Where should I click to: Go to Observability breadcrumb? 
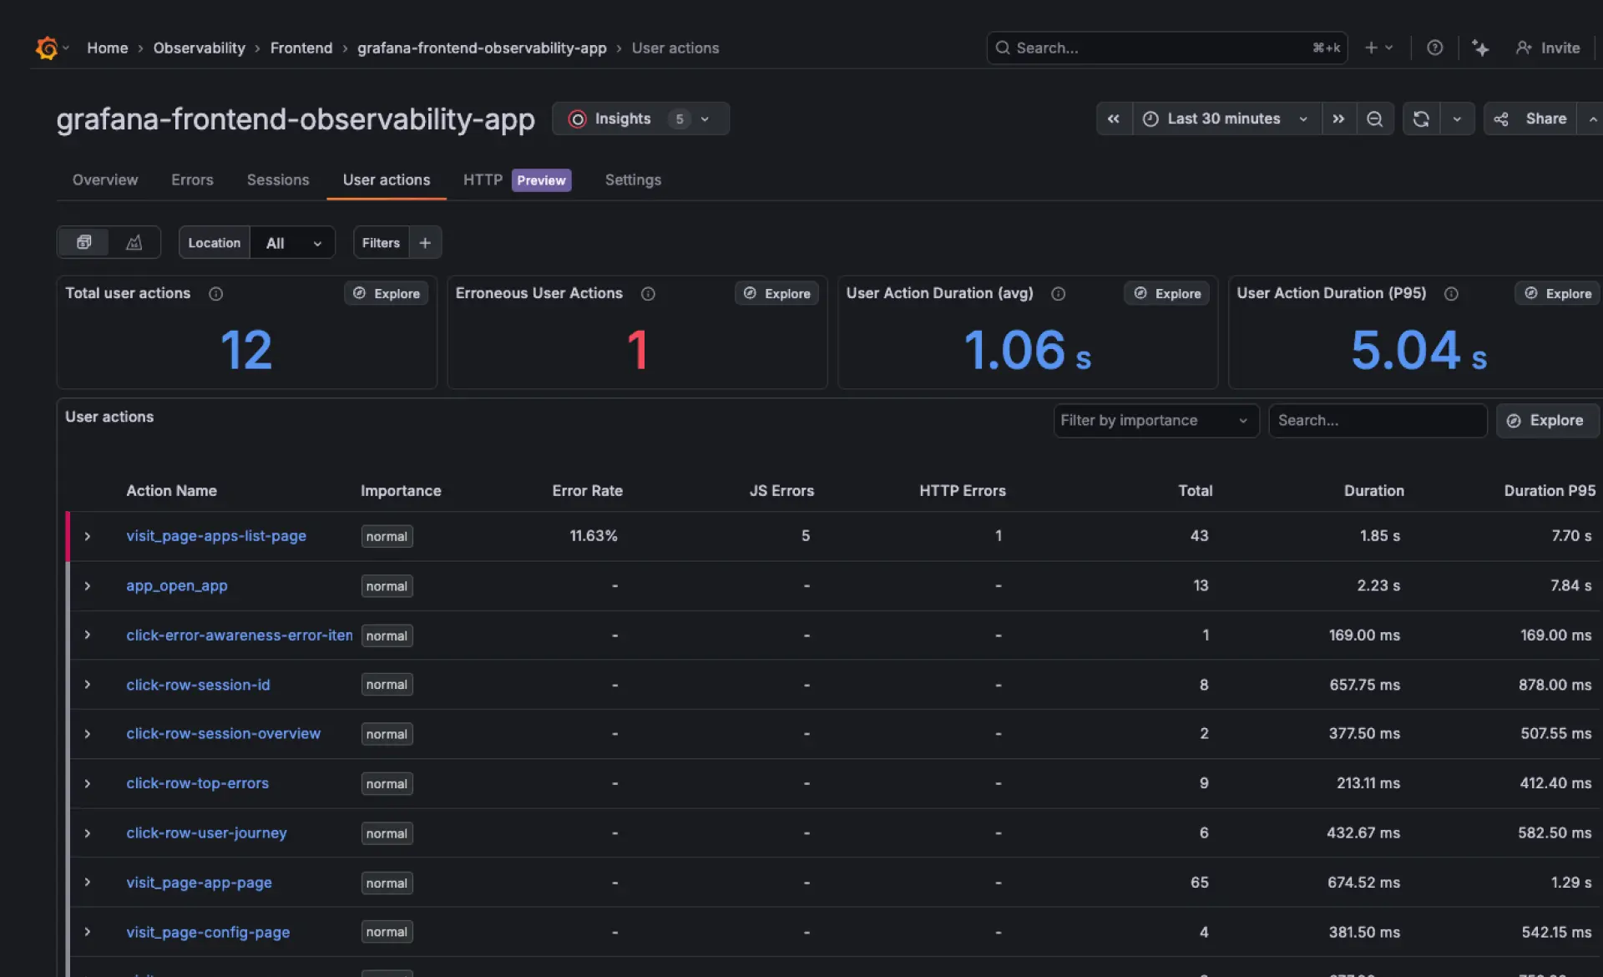tap(199, 48)
